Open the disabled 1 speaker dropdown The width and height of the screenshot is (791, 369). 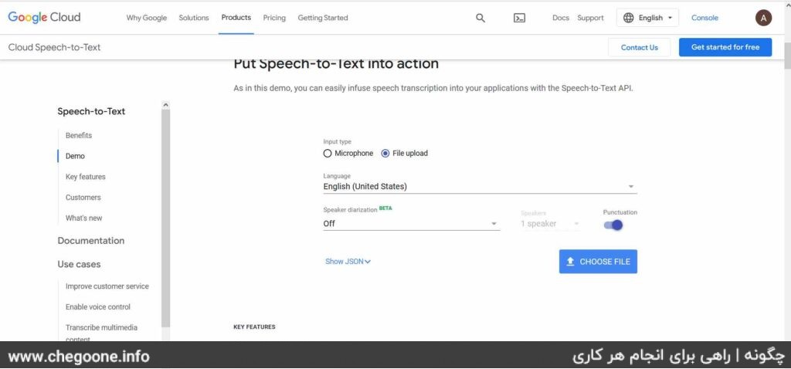550,223
